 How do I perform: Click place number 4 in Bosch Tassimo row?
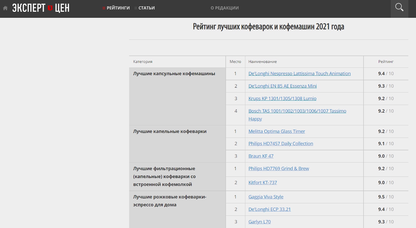(236, 111)
